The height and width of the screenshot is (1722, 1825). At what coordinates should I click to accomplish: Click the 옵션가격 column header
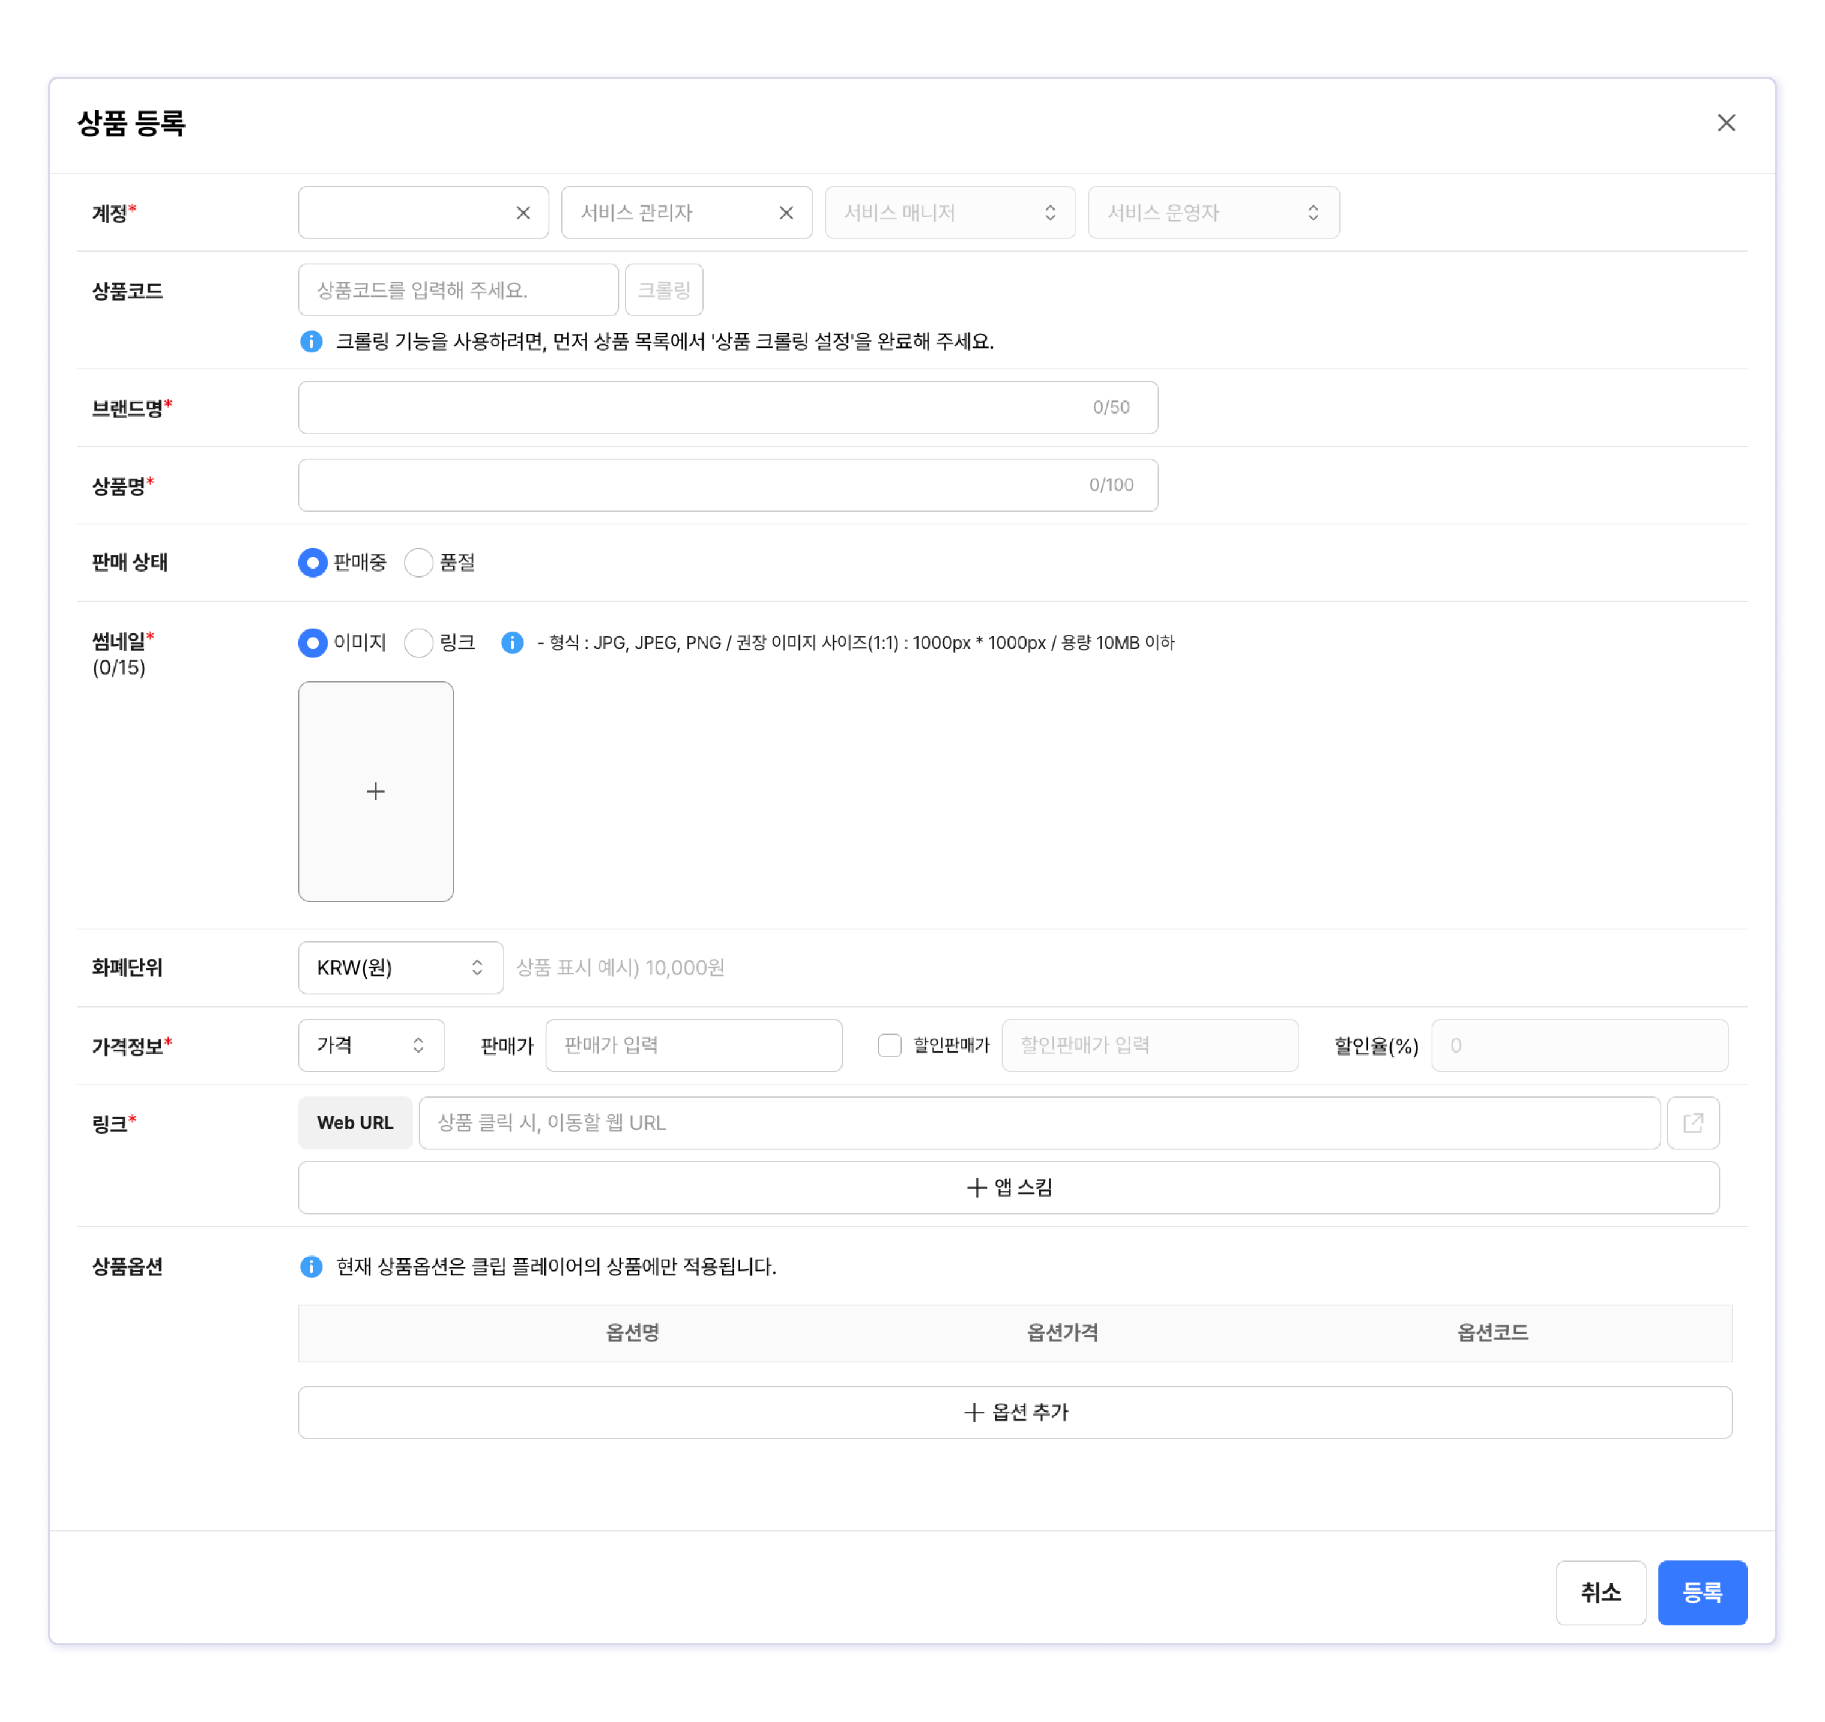click(x=1062, y=1333)
